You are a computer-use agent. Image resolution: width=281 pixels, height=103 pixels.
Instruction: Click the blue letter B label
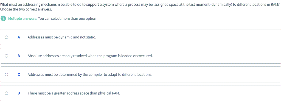[x=19, y=56]
